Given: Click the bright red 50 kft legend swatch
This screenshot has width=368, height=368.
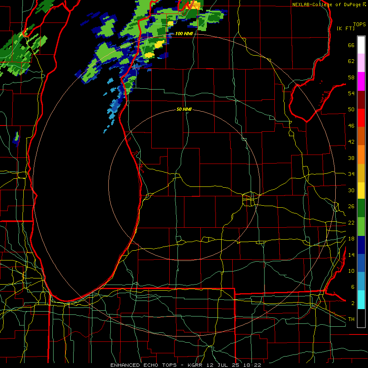Looking at the screenshot, I should click(x=361, y=118).
